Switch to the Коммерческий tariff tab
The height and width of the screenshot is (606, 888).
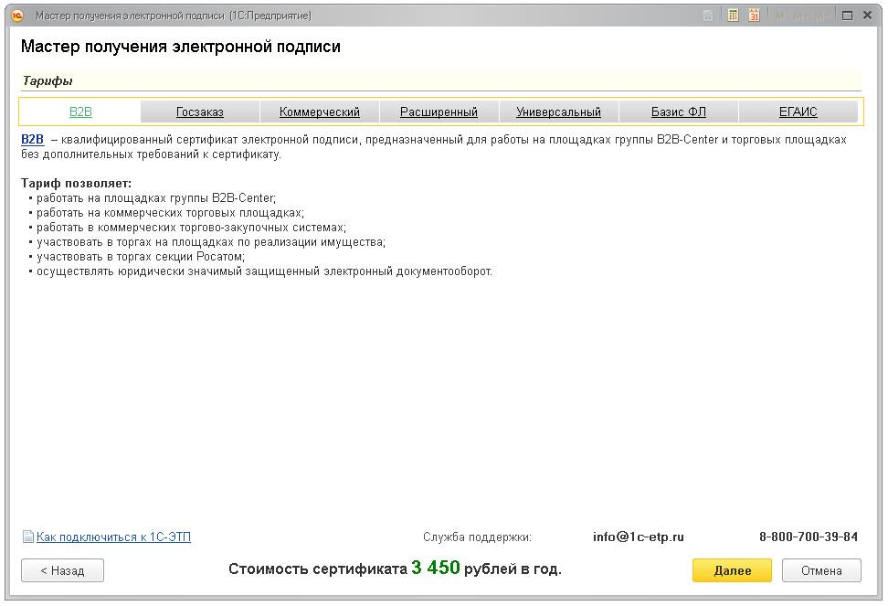(x=320, y=112)
